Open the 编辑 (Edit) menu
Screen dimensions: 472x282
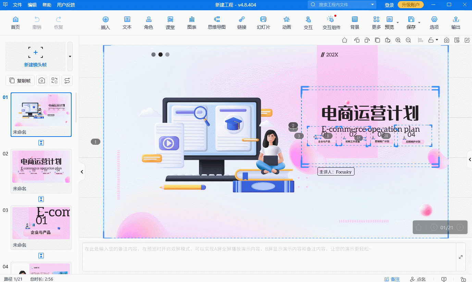point(32,5)
